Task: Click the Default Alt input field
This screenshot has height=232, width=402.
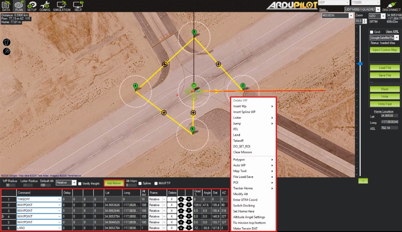Action: 46,185
